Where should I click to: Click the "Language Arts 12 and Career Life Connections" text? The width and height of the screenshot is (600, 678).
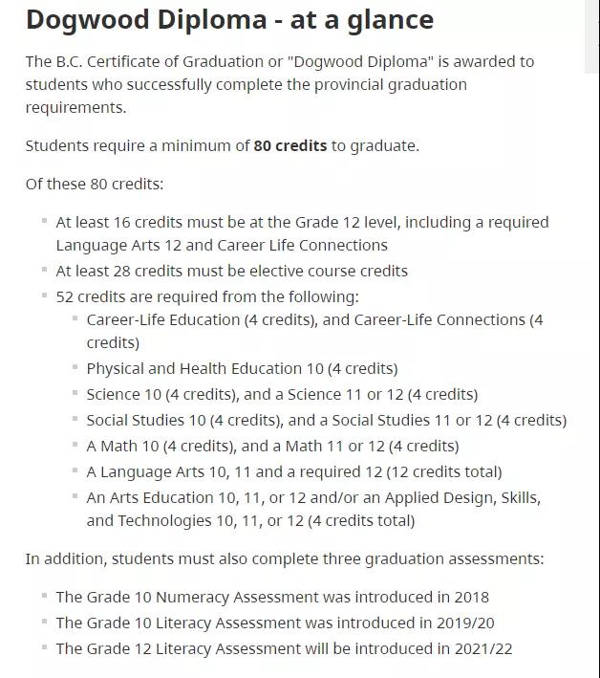pos(222,246)
